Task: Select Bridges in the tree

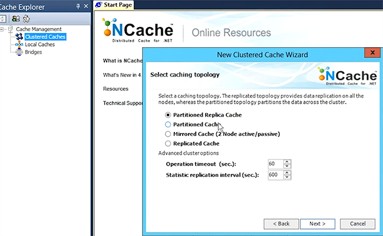Action: [x=33, y=52]
